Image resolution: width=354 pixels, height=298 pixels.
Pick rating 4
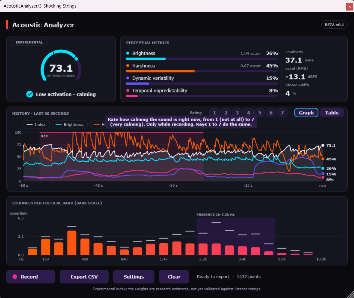tap(248, 113)
